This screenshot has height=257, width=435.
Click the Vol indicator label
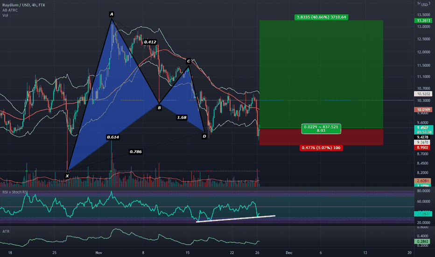pyautogui.click(x=5, y=15)
